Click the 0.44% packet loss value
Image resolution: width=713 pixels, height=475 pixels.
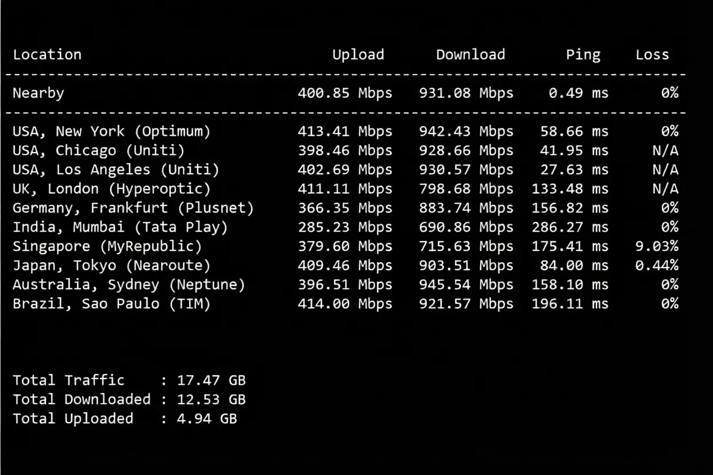coord(657,265)
